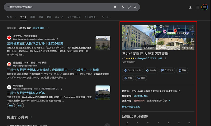Viewport: 211px width, 126px height.
Task: Open Google Lens image search icon
Action: pos(129,7)
